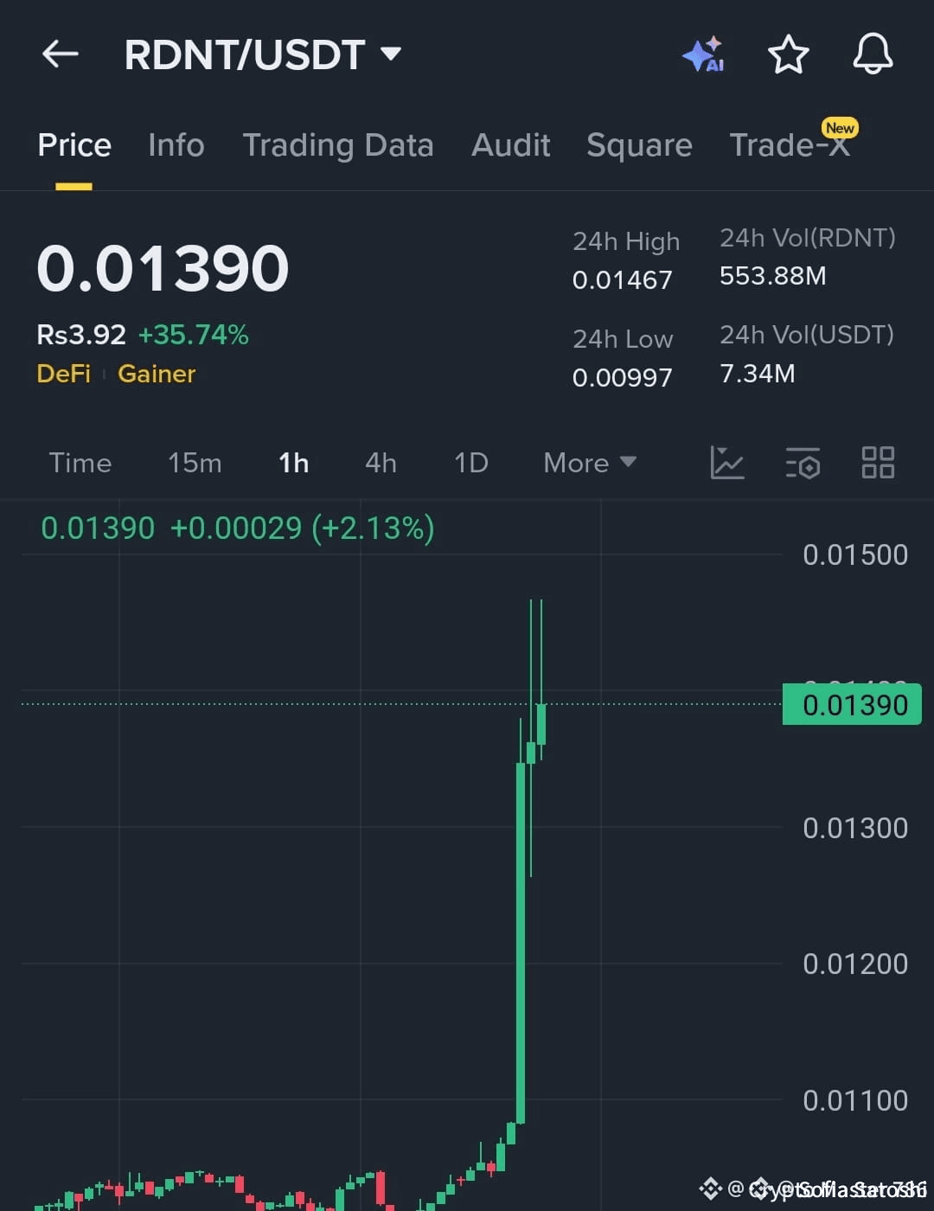Tap the current price 0.01390 headline
Viewport: 934px width, 1211px height.
[x=163, y=268]
